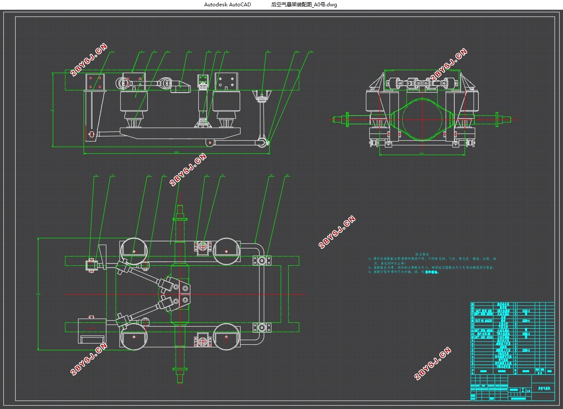The width and height of the screenshot is (563, 409).
Task: Select the 1885 length dimension in side view
Action: point(176,152)
